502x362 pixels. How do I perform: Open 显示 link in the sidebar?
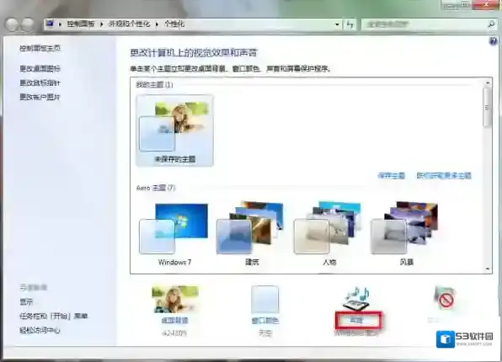pyautogui.click(x=26, y=301)
